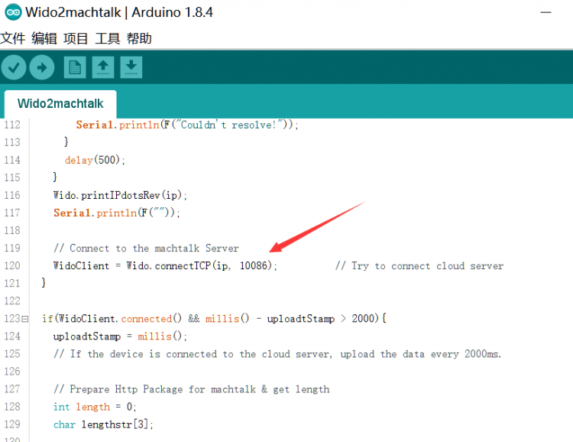This screenshot has height=442, width=573.
Task: Open the 工具 menu
Action: click(108, 38)
